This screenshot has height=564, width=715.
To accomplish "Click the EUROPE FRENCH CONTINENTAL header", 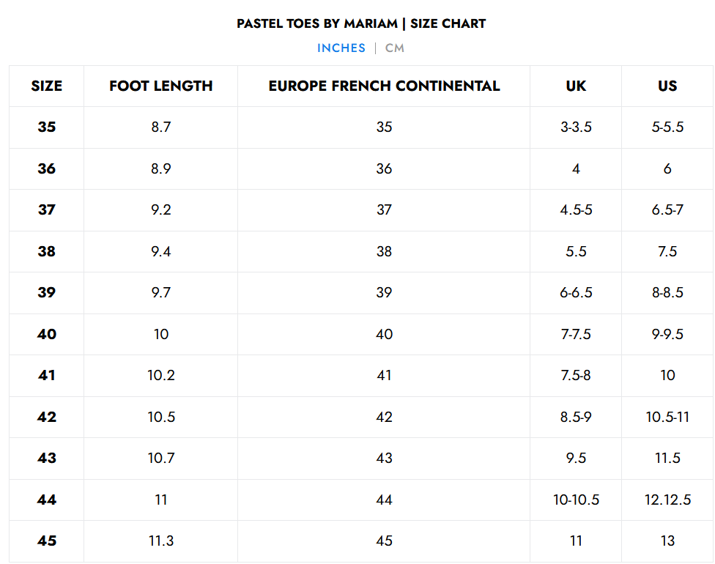I will (x=384, y=86).
